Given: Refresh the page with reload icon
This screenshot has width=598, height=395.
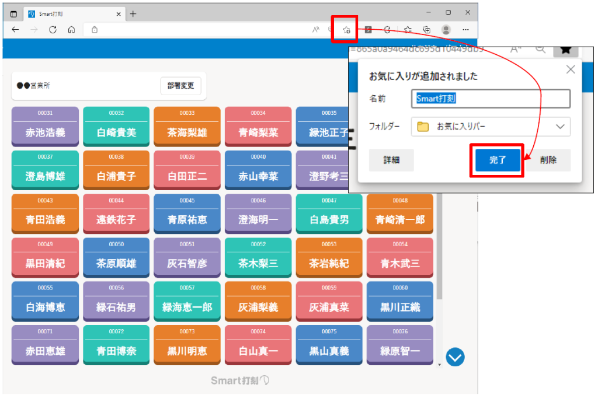Looking at the screenshot, I should click(x=53, y=30).
